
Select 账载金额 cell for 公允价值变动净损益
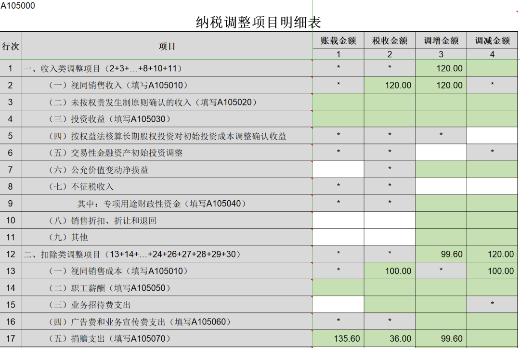click(338, 169)
